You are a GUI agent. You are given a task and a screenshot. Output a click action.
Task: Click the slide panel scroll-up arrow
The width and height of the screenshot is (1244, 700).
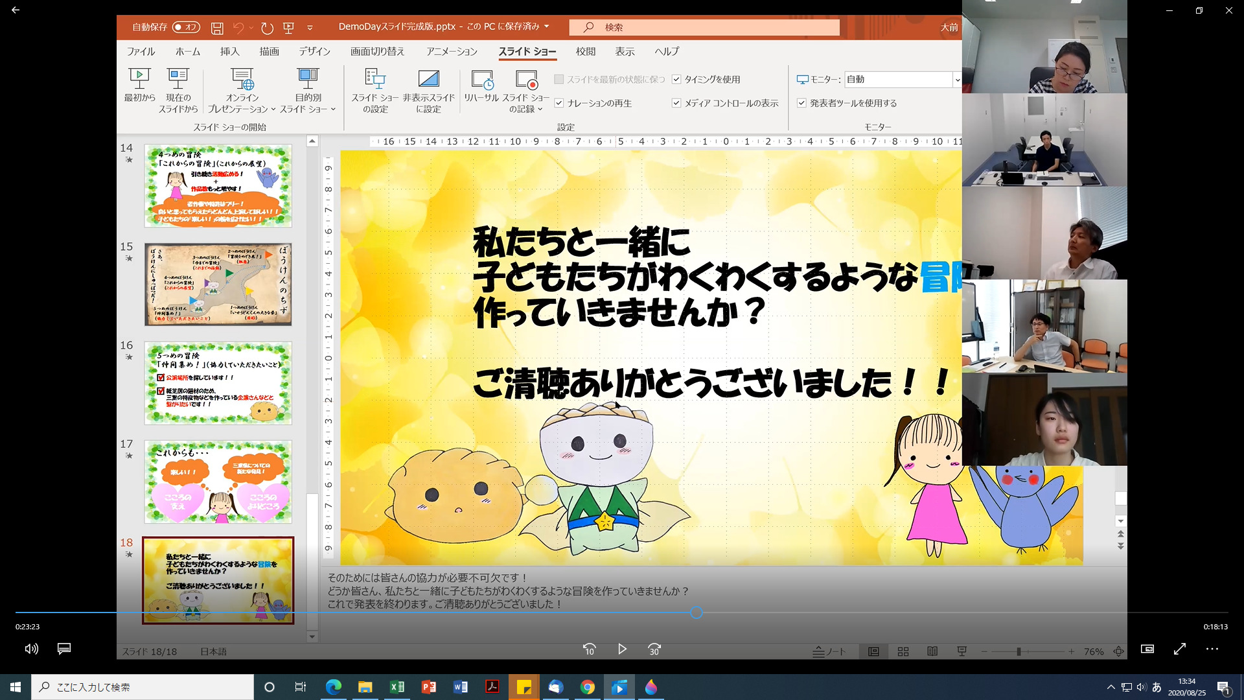pyautogui.click(x=312, y=141)
